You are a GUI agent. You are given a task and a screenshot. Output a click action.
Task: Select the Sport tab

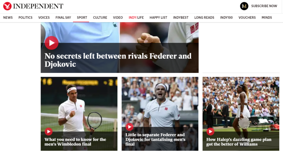click(82, 18)
